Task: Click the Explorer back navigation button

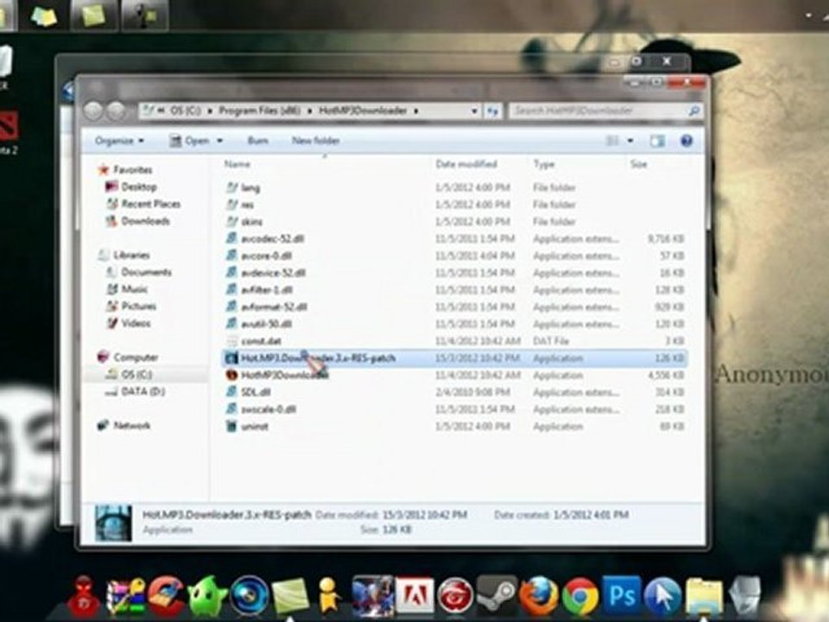Action: (93, 111)
